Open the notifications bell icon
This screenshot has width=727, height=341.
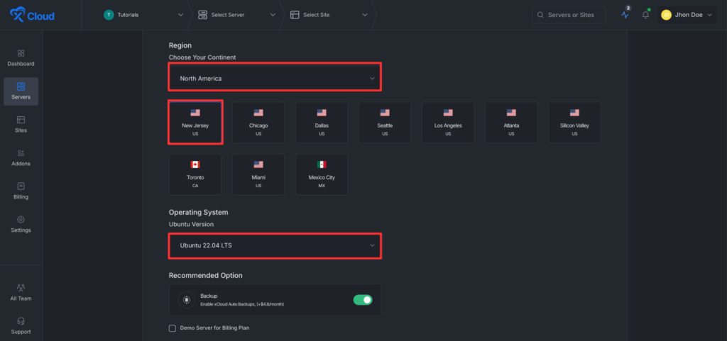(x=645, y=15)
